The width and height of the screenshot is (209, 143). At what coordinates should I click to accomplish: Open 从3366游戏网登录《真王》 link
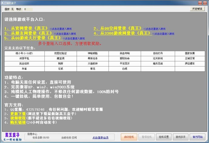[122, 33]
